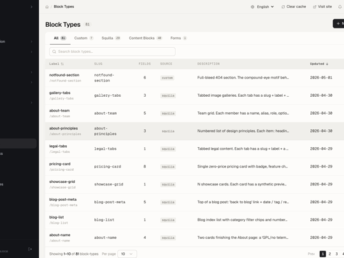This screenshot has width=344, height=258.
Task: Open about-team block type
Action: point(59,111)
